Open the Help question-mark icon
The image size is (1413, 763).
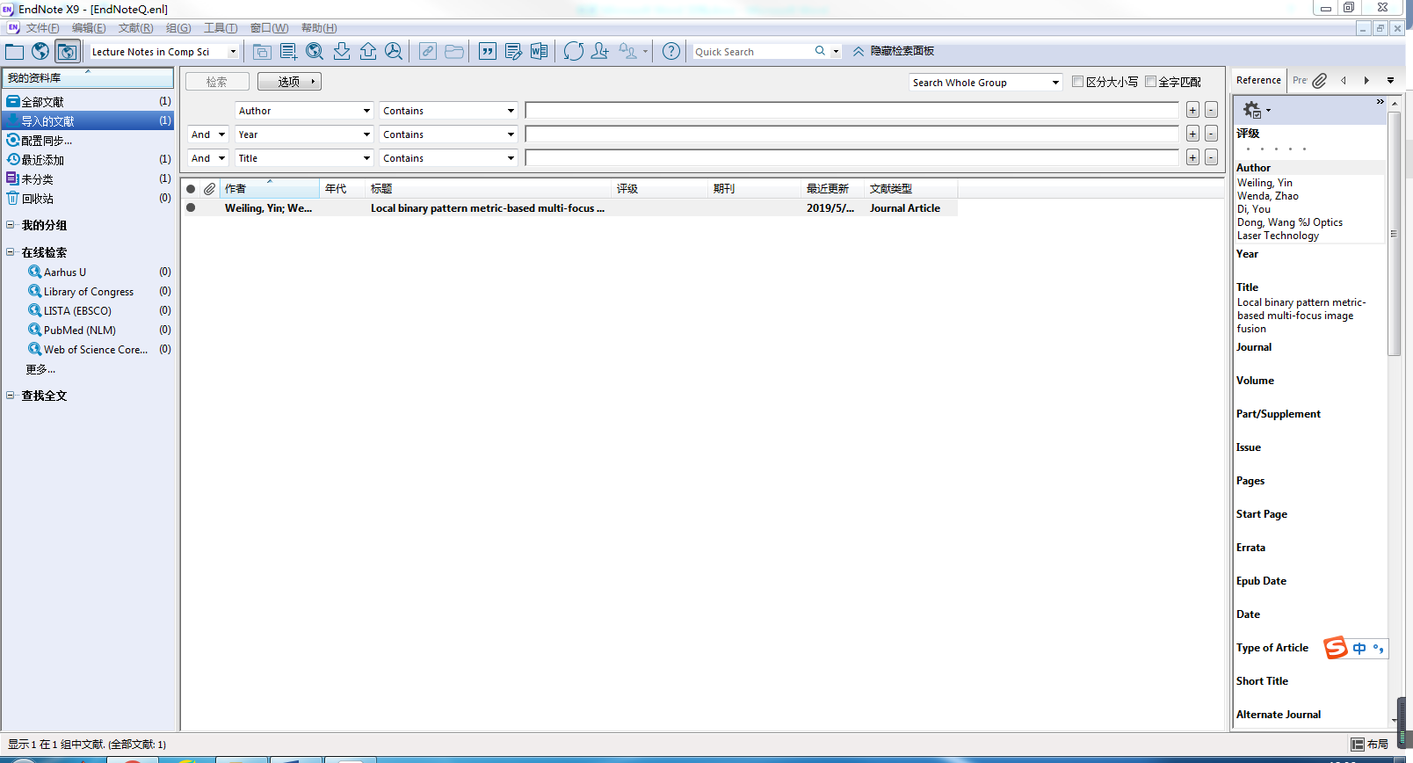[x=671, y=52]
